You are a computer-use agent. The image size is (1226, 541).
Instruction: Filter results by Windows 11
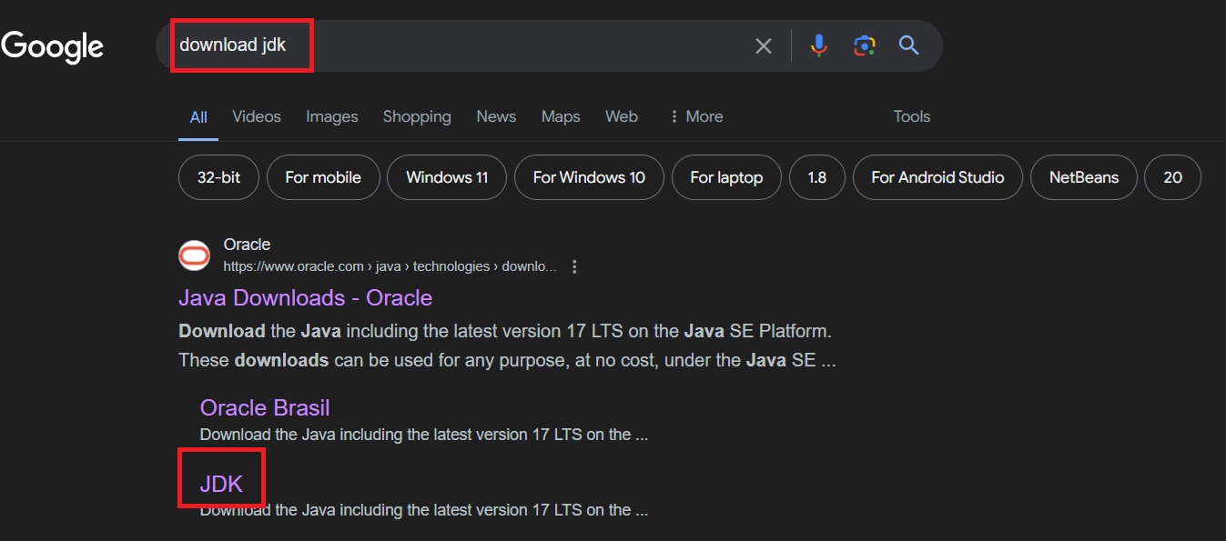point(446,177)
